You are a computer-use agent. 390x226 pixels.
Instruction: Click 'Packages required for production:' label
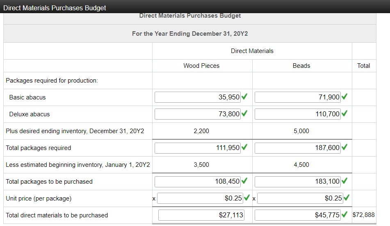pos(52,81)
